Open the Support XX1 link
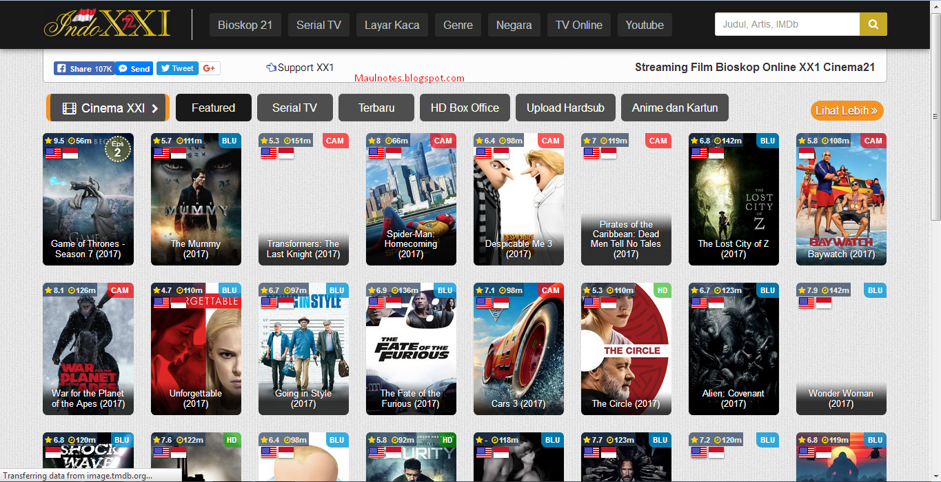Image resolution: width=941 pixels, height=482 pixels. click(x=300, y=68)
